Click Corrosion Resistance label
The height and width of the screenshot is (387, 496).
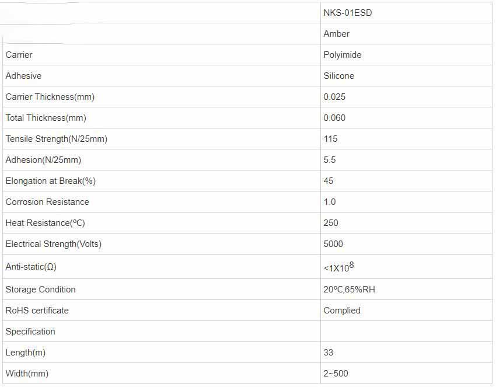pos(47,202)
